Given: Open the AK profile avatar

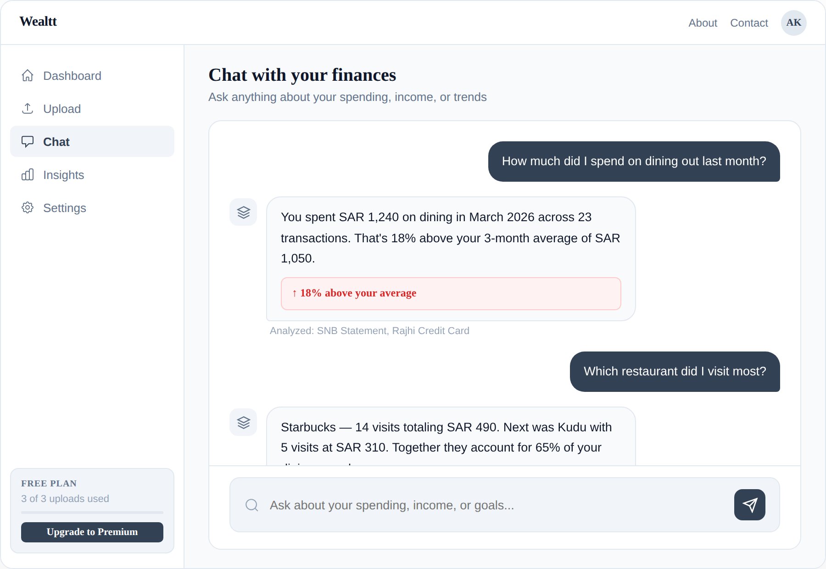Looking at the screenshot, I should [794, 22].
